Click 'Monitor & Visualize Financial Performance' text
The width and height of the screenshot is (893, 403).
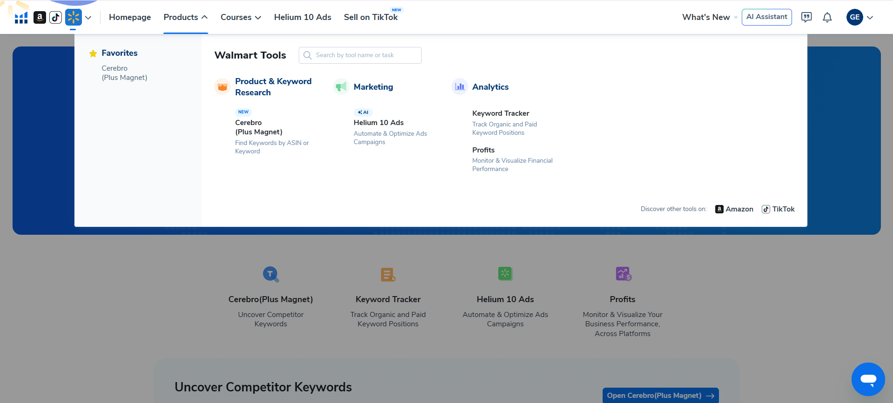coord(512,165)
